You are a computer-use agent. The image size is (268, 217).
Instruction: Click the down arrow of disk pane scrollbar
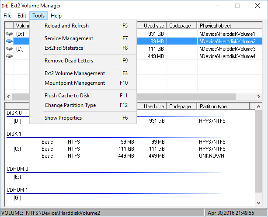[x=258, y=203]
